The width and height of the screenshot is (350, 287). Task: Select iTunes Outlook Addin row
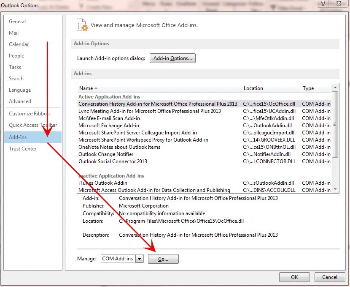pos(204,183)
